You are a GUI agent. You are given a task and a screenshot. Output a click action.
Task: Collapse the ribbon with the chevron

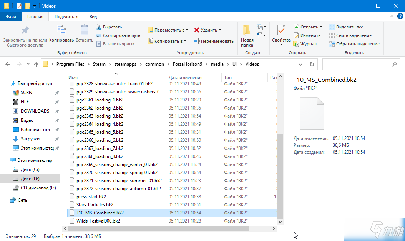[392, 16]
